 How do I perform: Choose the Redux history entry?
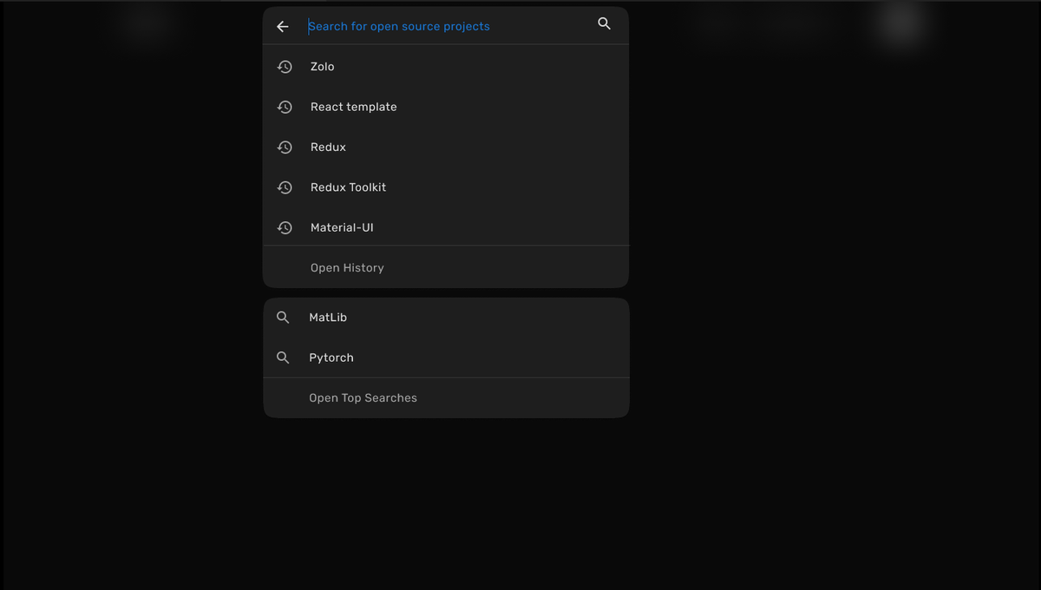[x=446, y=147]
